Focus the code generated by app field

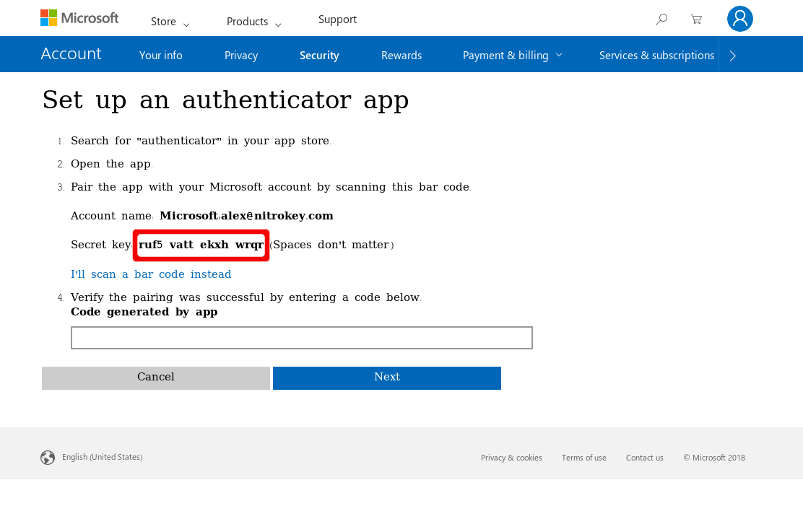pyautogui.click(x=301, y=338)
